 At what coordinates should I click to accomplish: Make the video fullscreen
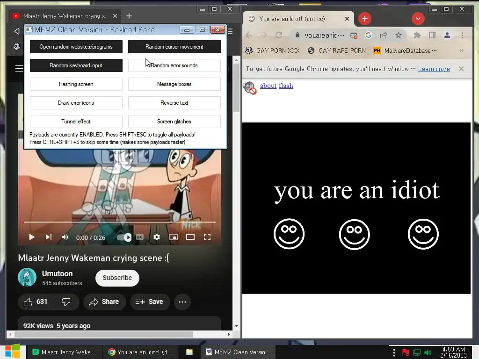coord(207,237)
